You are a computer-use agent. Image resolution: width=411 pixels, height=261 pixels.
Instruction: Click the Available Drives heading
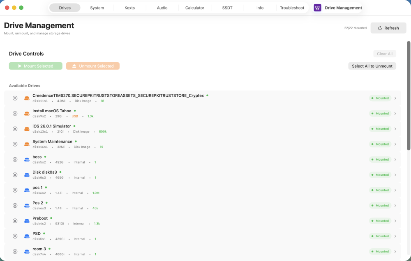tap(25, 86)
